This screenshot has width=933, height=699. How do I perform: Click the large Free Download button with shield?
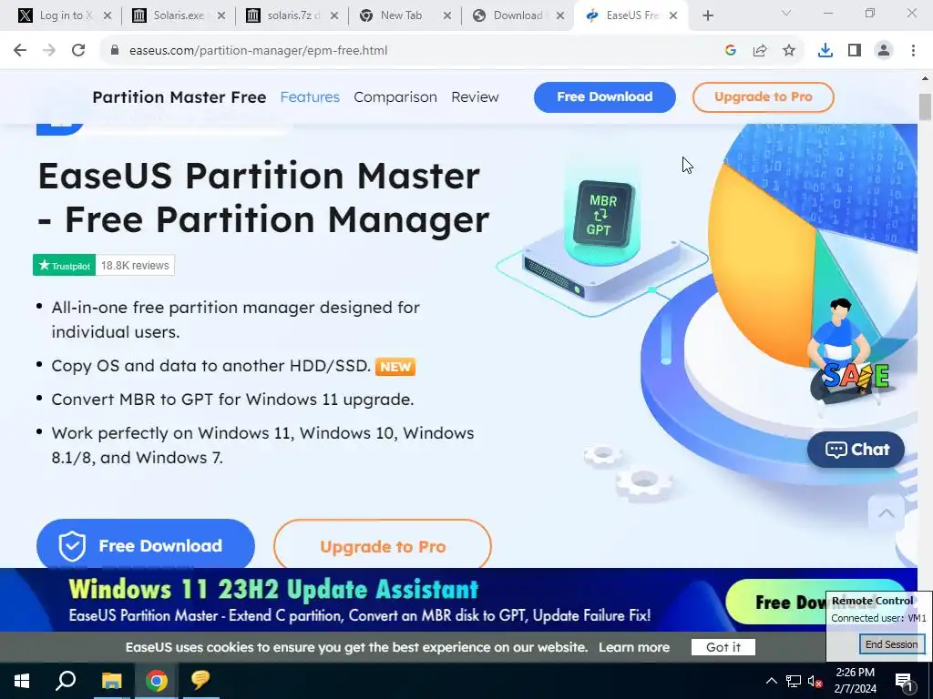coord(146,545)
